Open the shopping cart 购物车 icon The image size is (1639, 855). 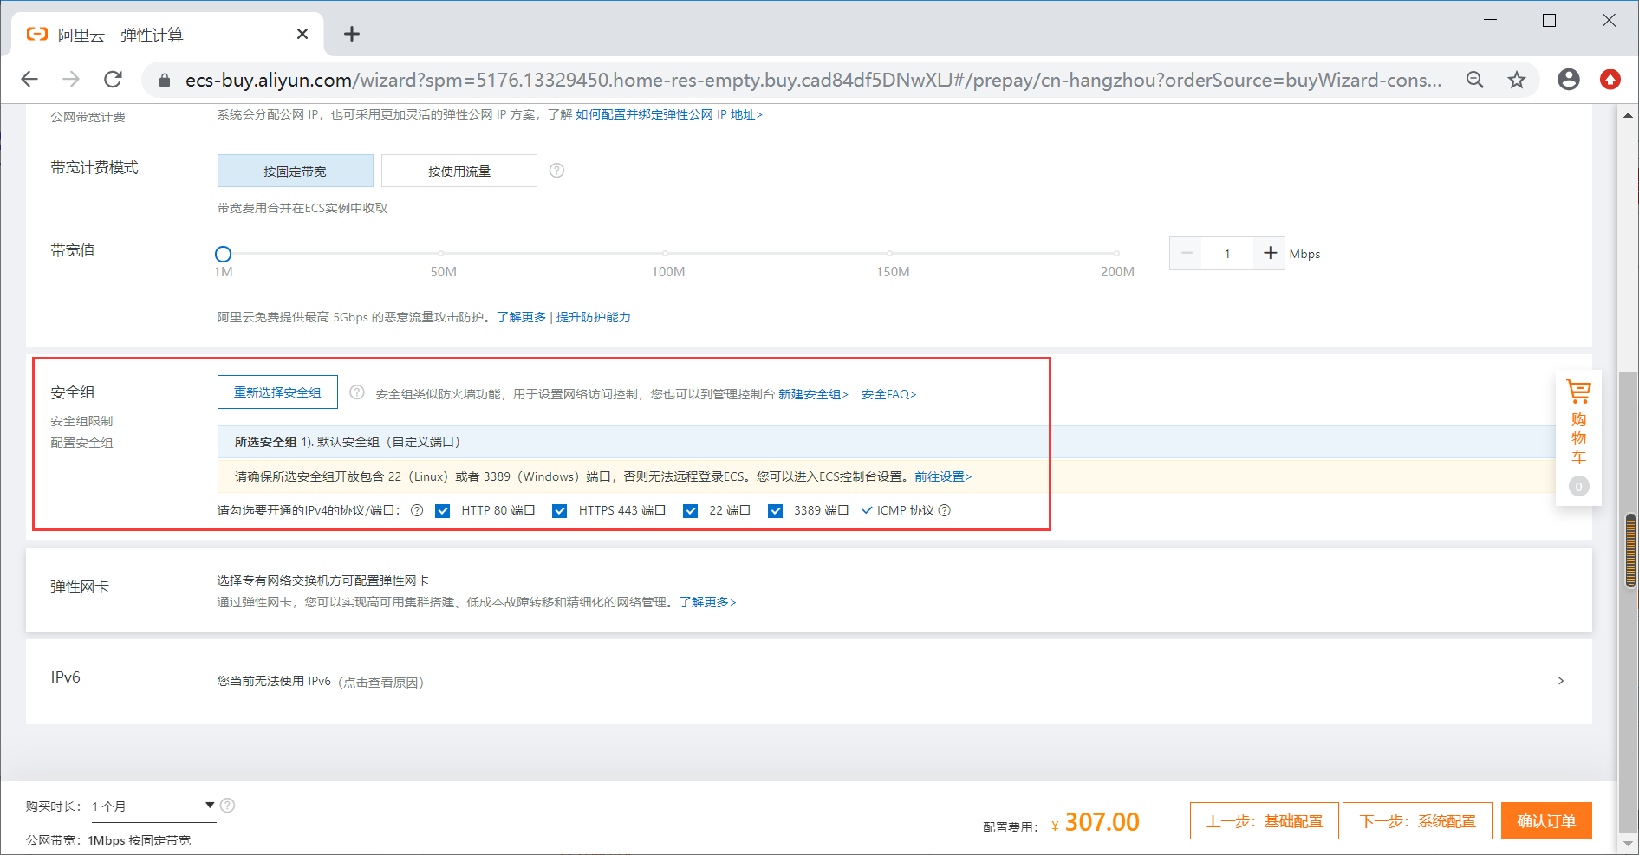tap(1578, 392)
